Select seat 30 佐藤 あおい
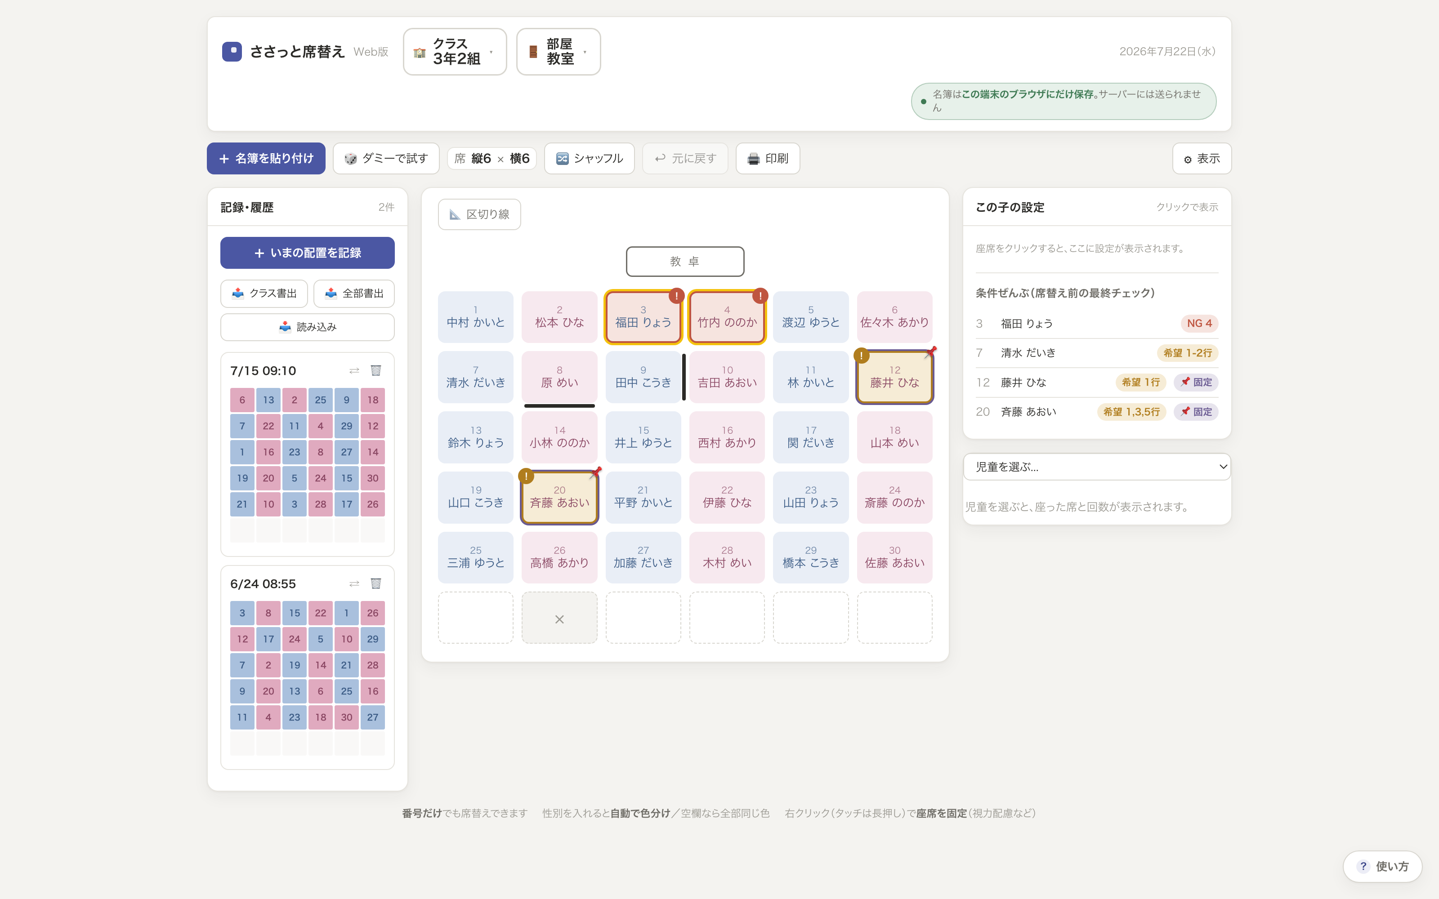The height and width of the screenshot is (899, 1439). 894,557
